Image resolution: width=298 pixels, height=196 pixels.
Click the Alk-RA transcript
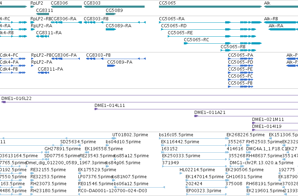click(x=283, y=29)
